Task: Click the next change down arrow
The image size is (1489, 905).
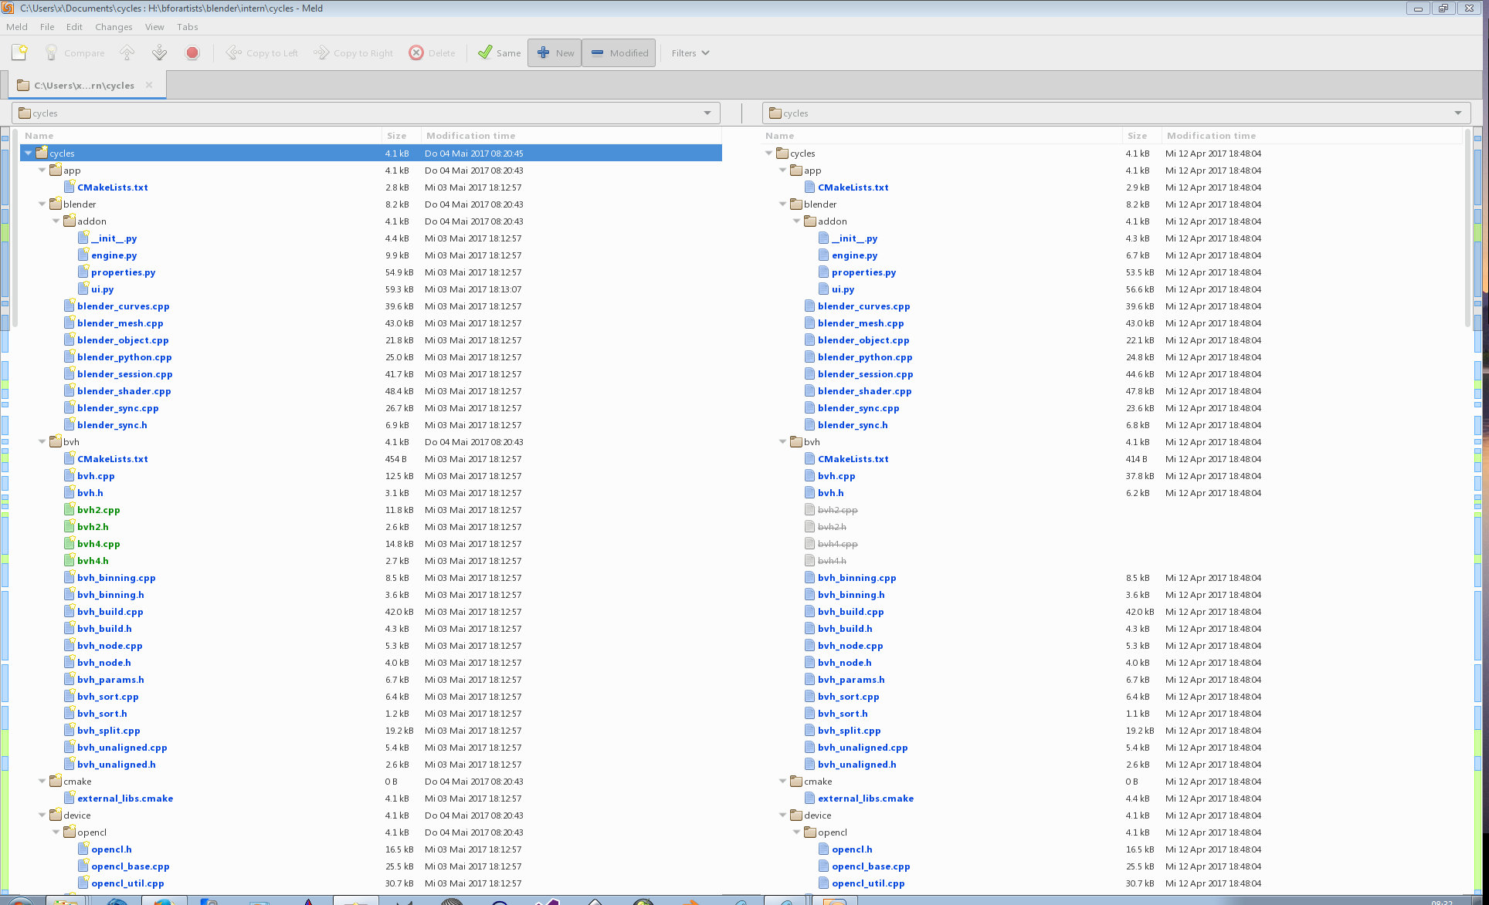Action: (159, 52)
